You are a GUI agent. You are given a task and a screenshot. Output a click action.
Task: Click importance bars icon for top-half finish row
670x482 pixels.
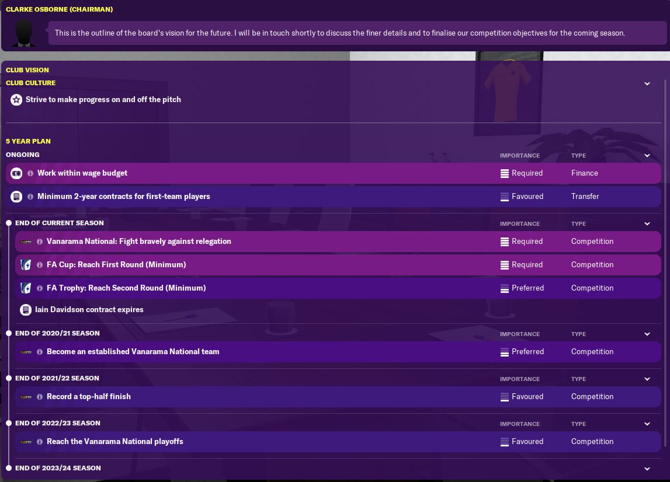click(505, 397)
